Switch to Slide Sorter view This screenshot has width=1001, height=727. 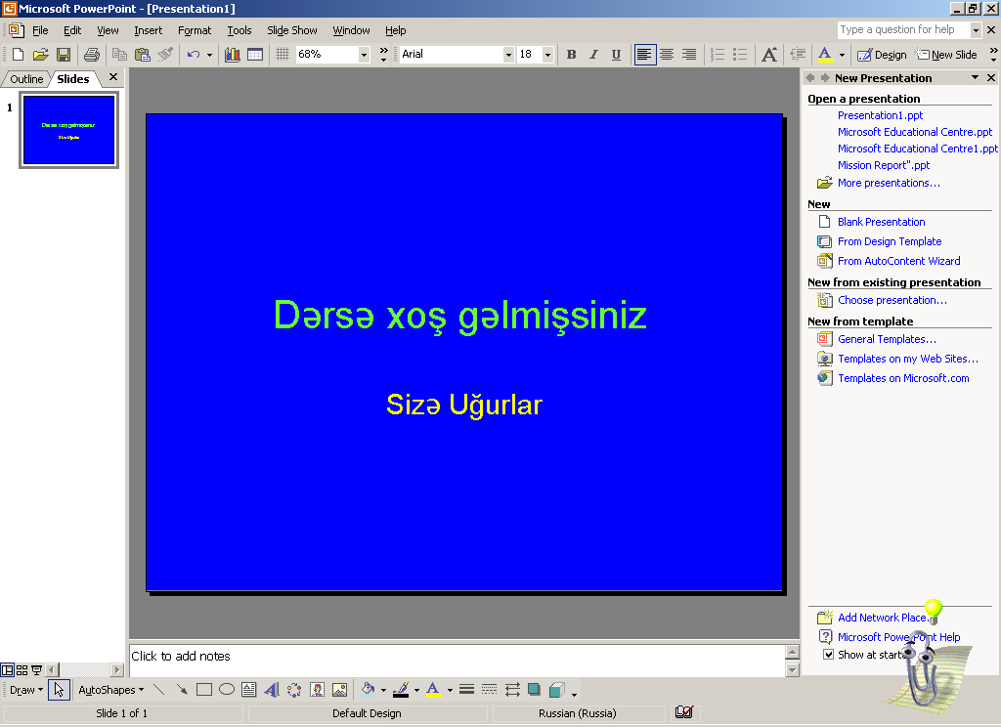pos(22,670)
